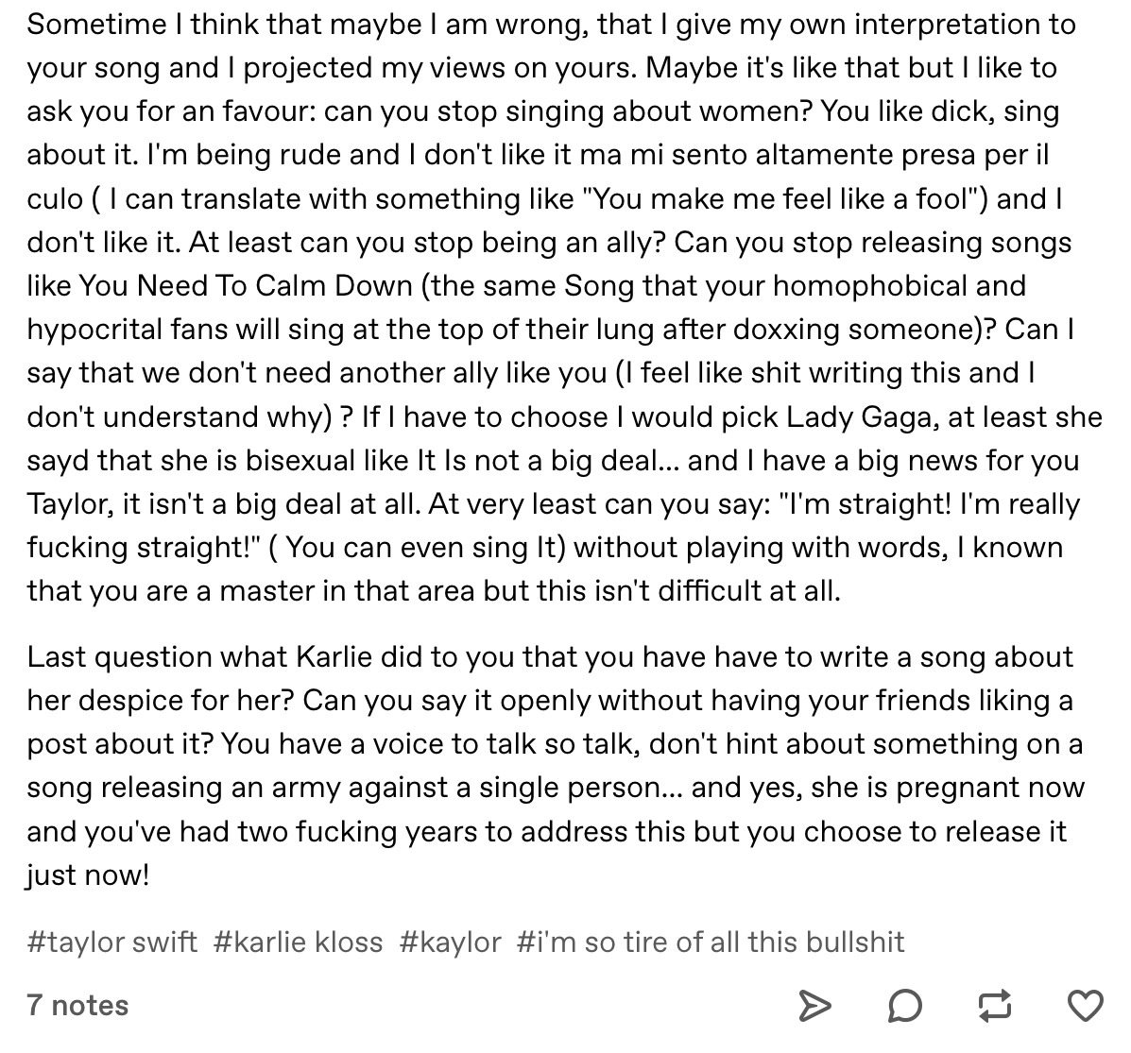The image size is (1131, 1053).
Task: Click the paragraph starting "Last question what Karlie"
Action: click(x=556, y=765)
